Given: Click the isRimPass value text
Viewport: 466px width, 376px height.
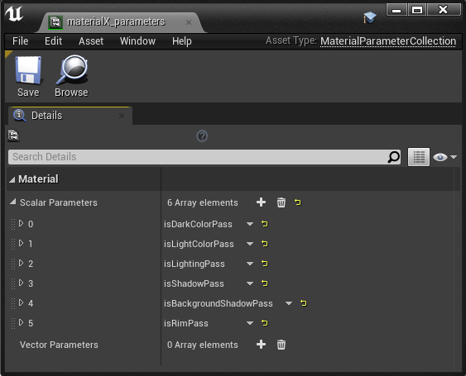Looking at the screenshot, I should tap(186, 323).
